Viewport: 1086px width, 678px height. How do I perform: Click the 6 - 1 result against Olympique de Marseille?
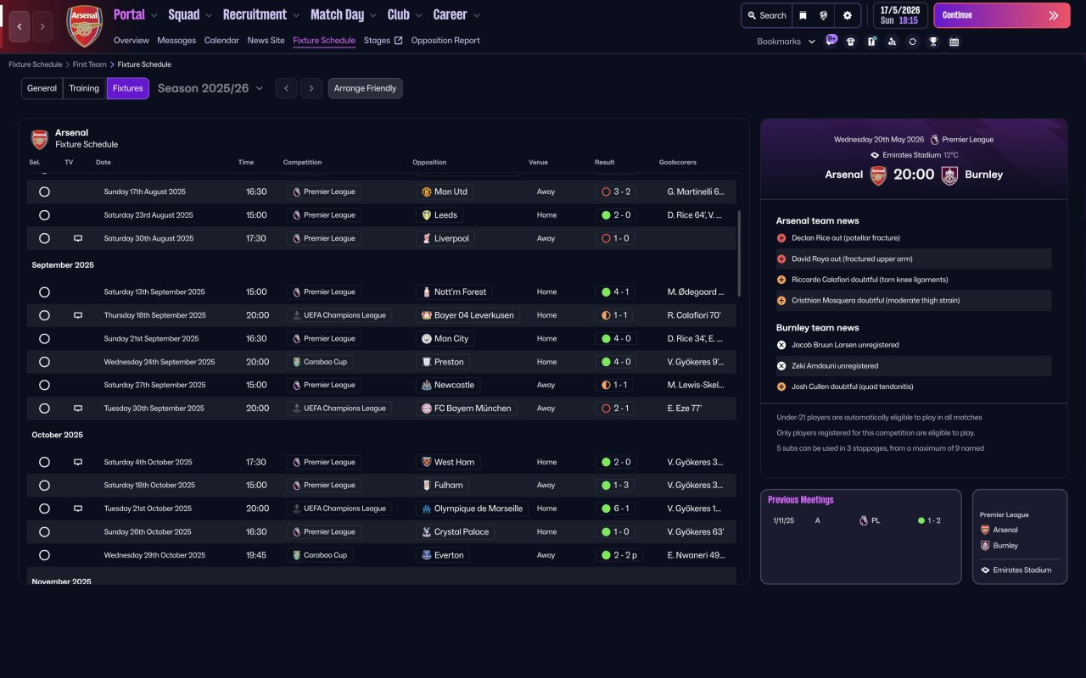pos(616,508)
